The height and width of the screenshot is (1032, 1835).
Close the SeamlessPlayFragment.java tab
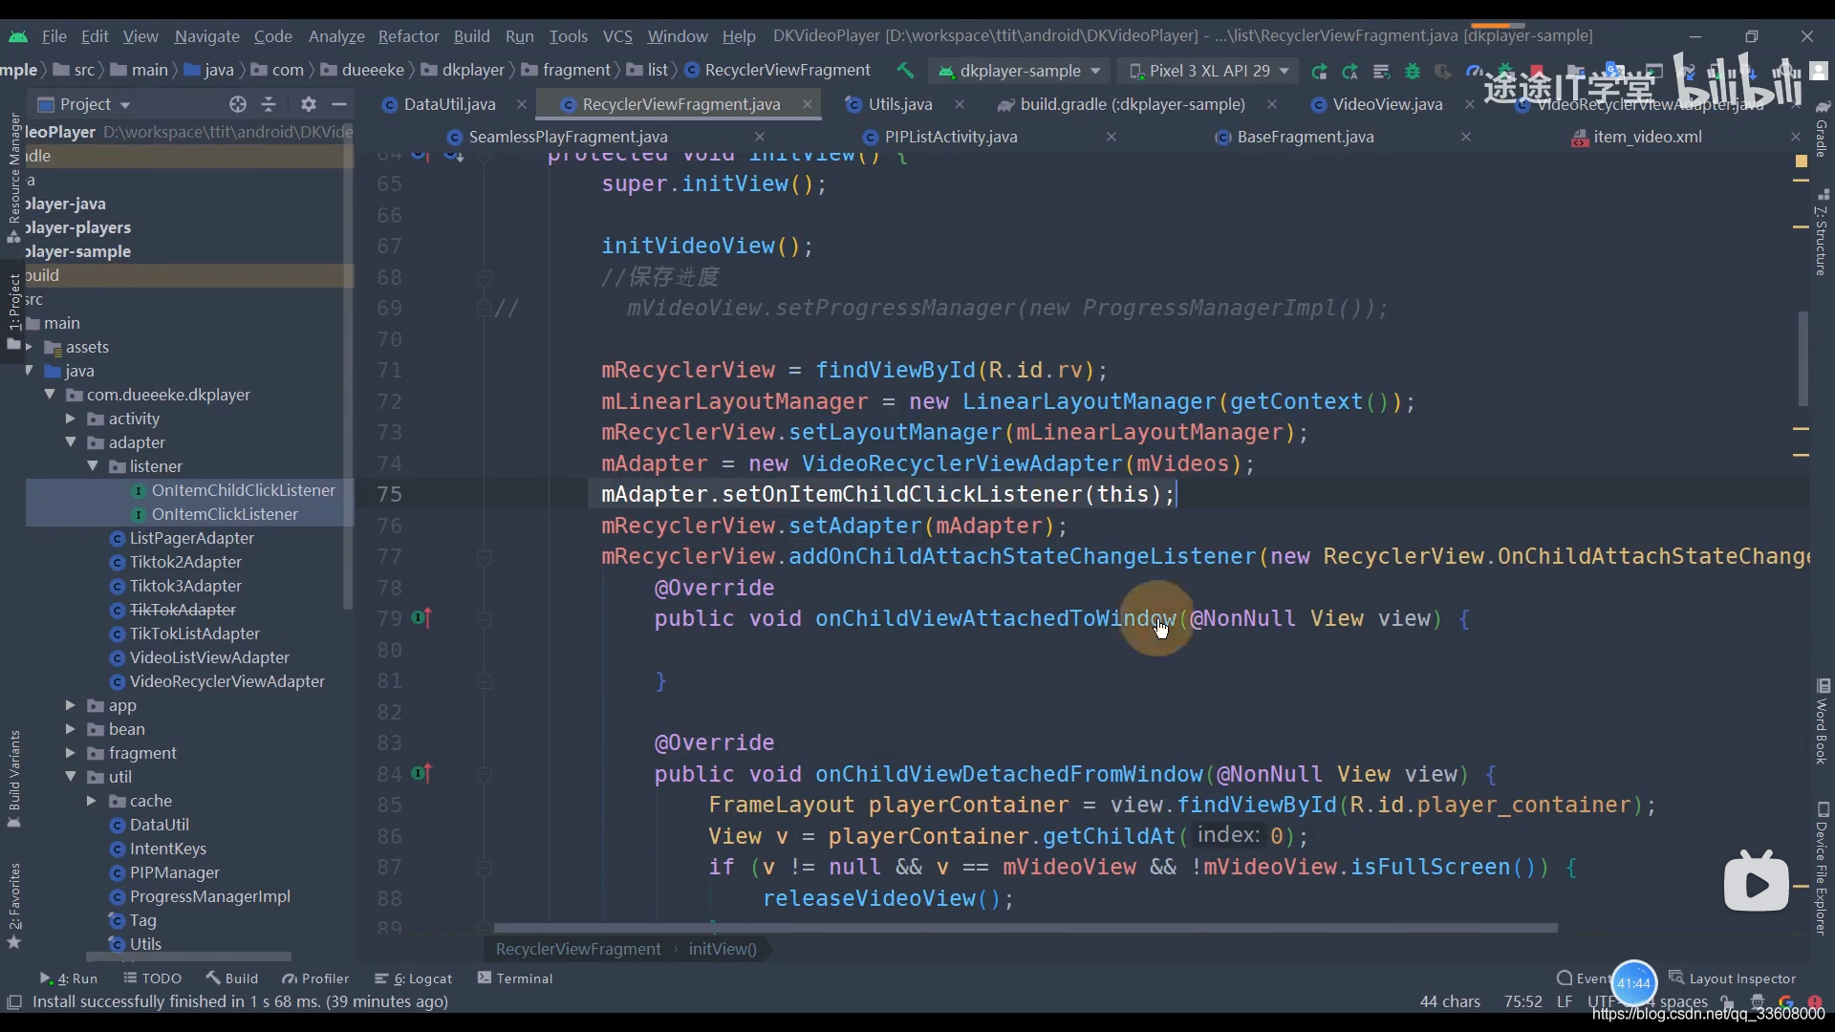pyautogui.click(x=760, y=137)
